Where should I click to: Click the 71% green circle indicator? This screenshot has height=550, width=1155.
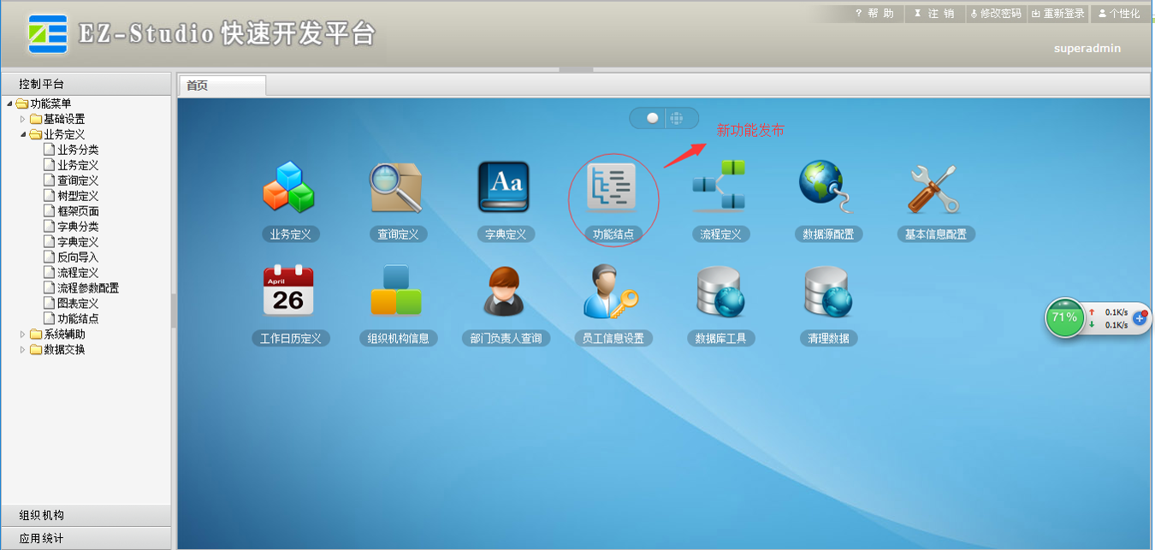click(1064, 317)
